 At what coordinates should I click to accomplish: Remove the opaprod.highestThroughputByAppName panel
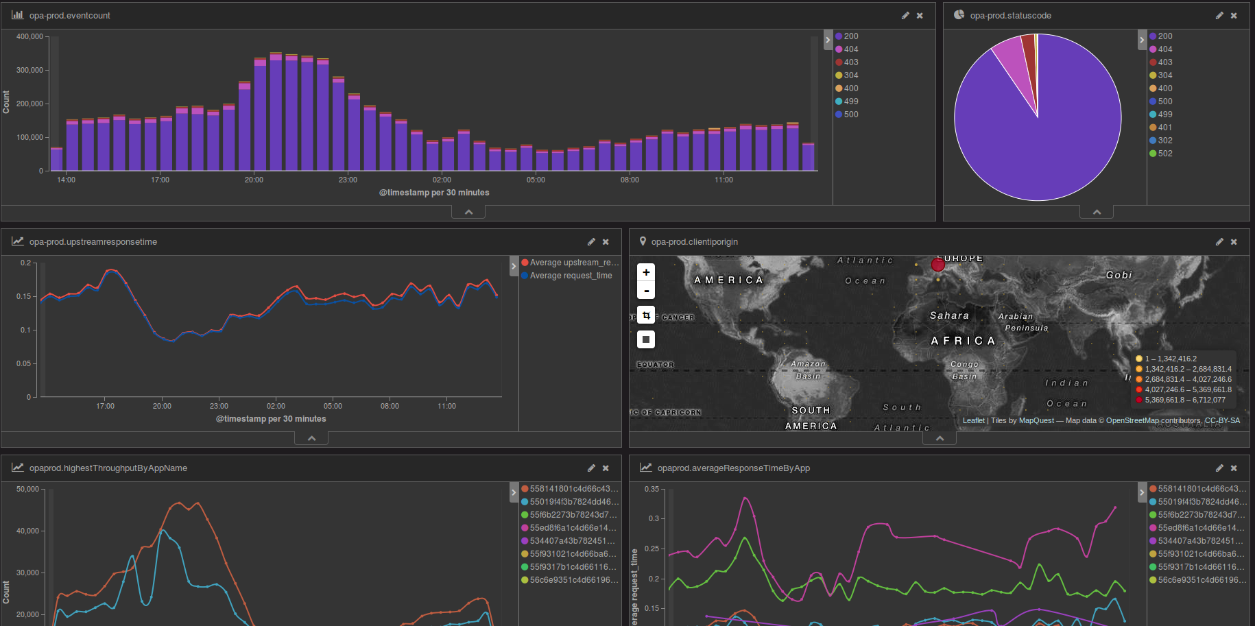pyautogui.click(x=606, y=468)
